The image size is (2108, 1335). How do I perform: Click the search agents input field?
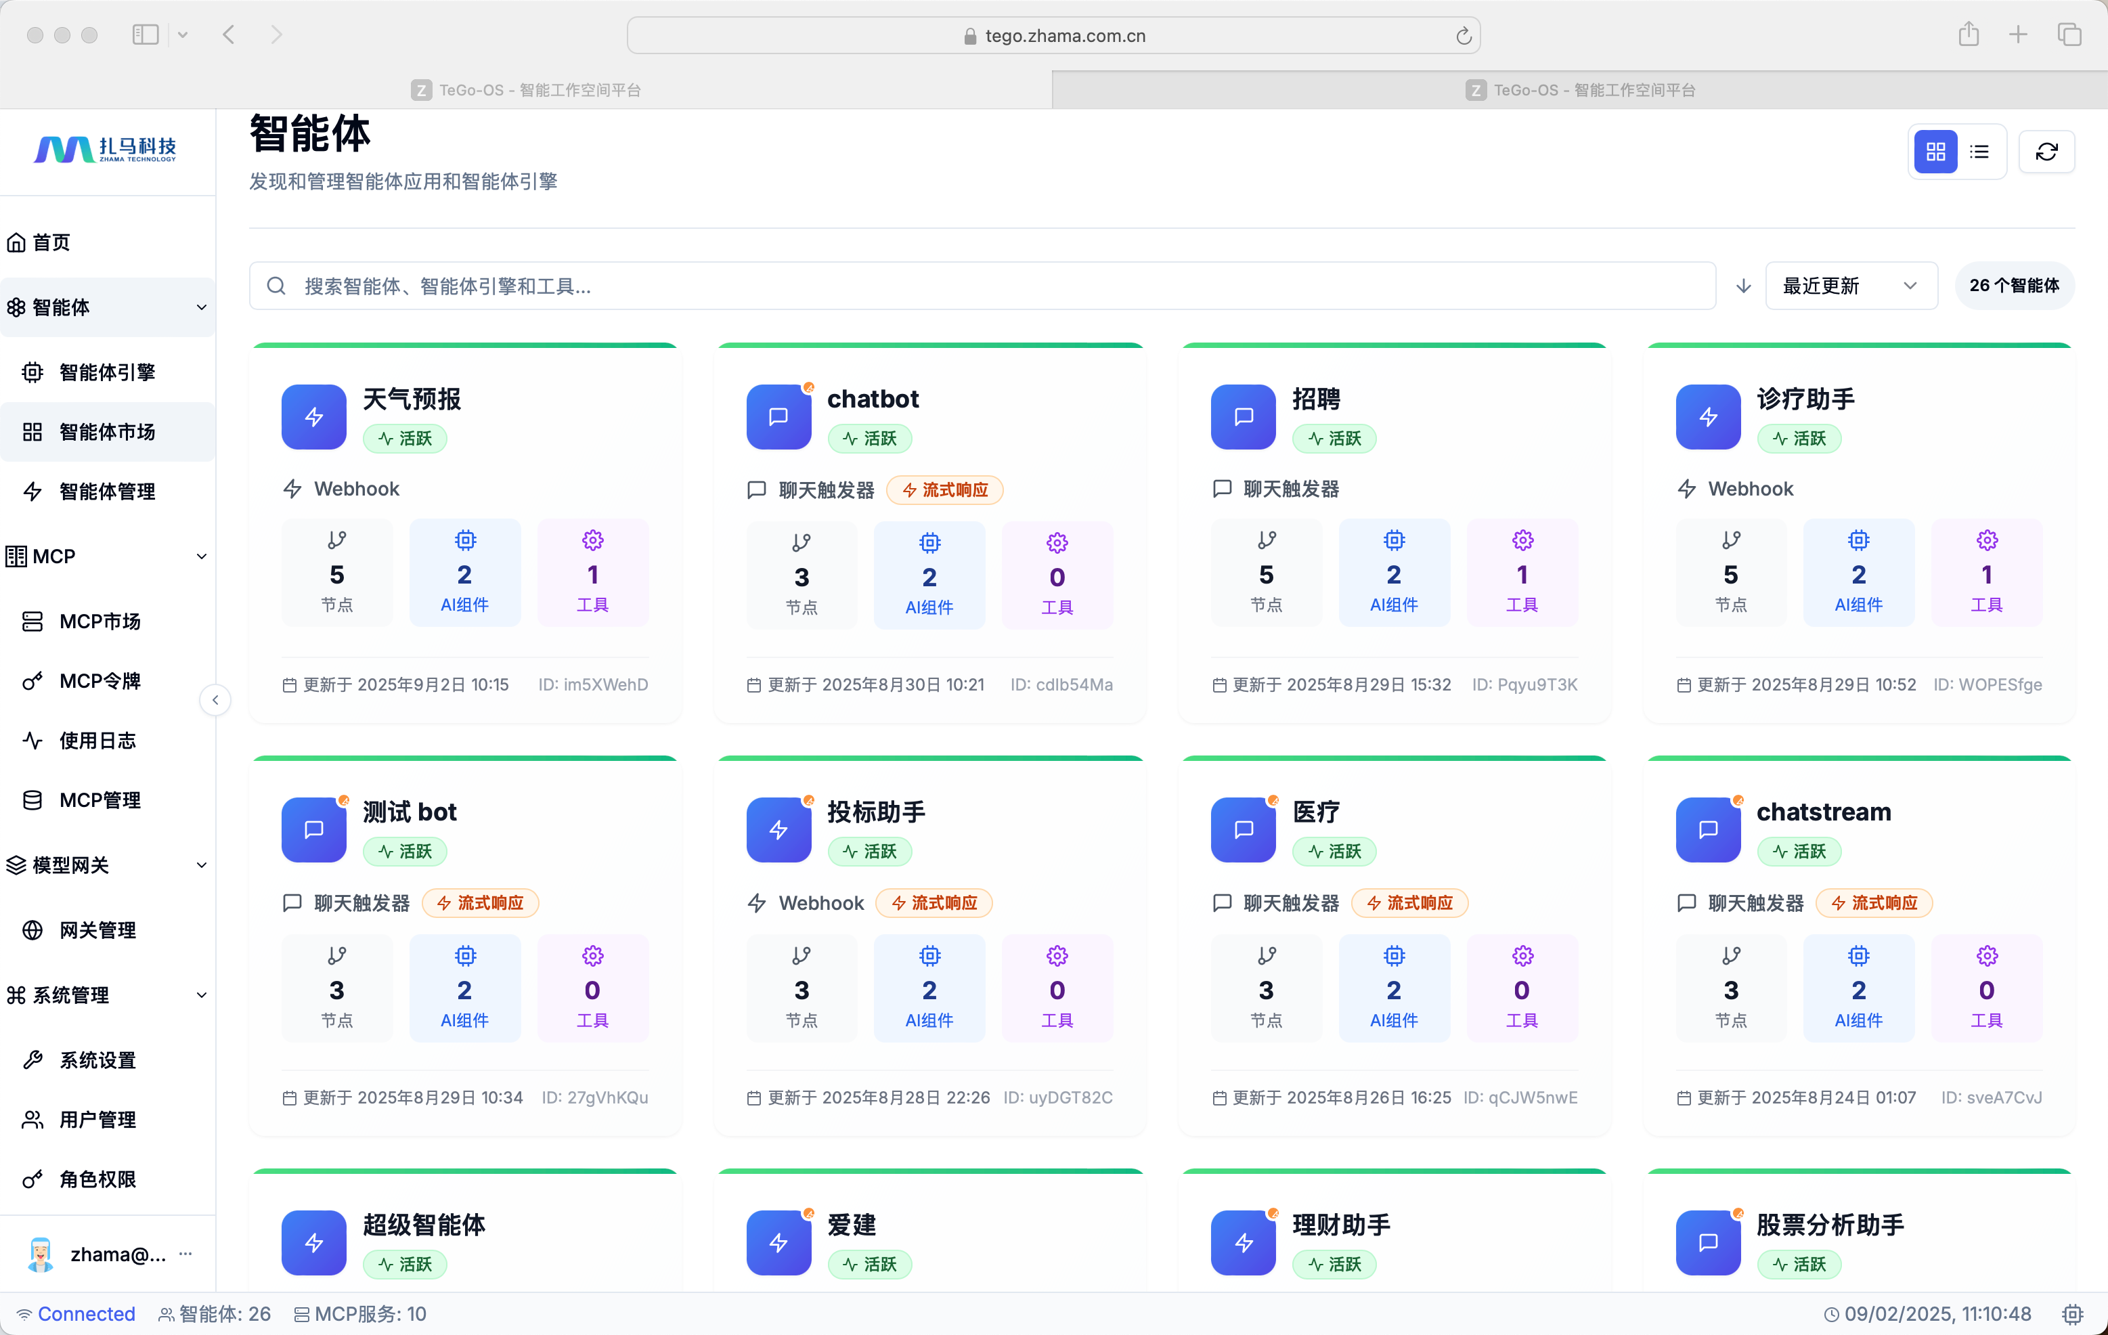point(980,286)
